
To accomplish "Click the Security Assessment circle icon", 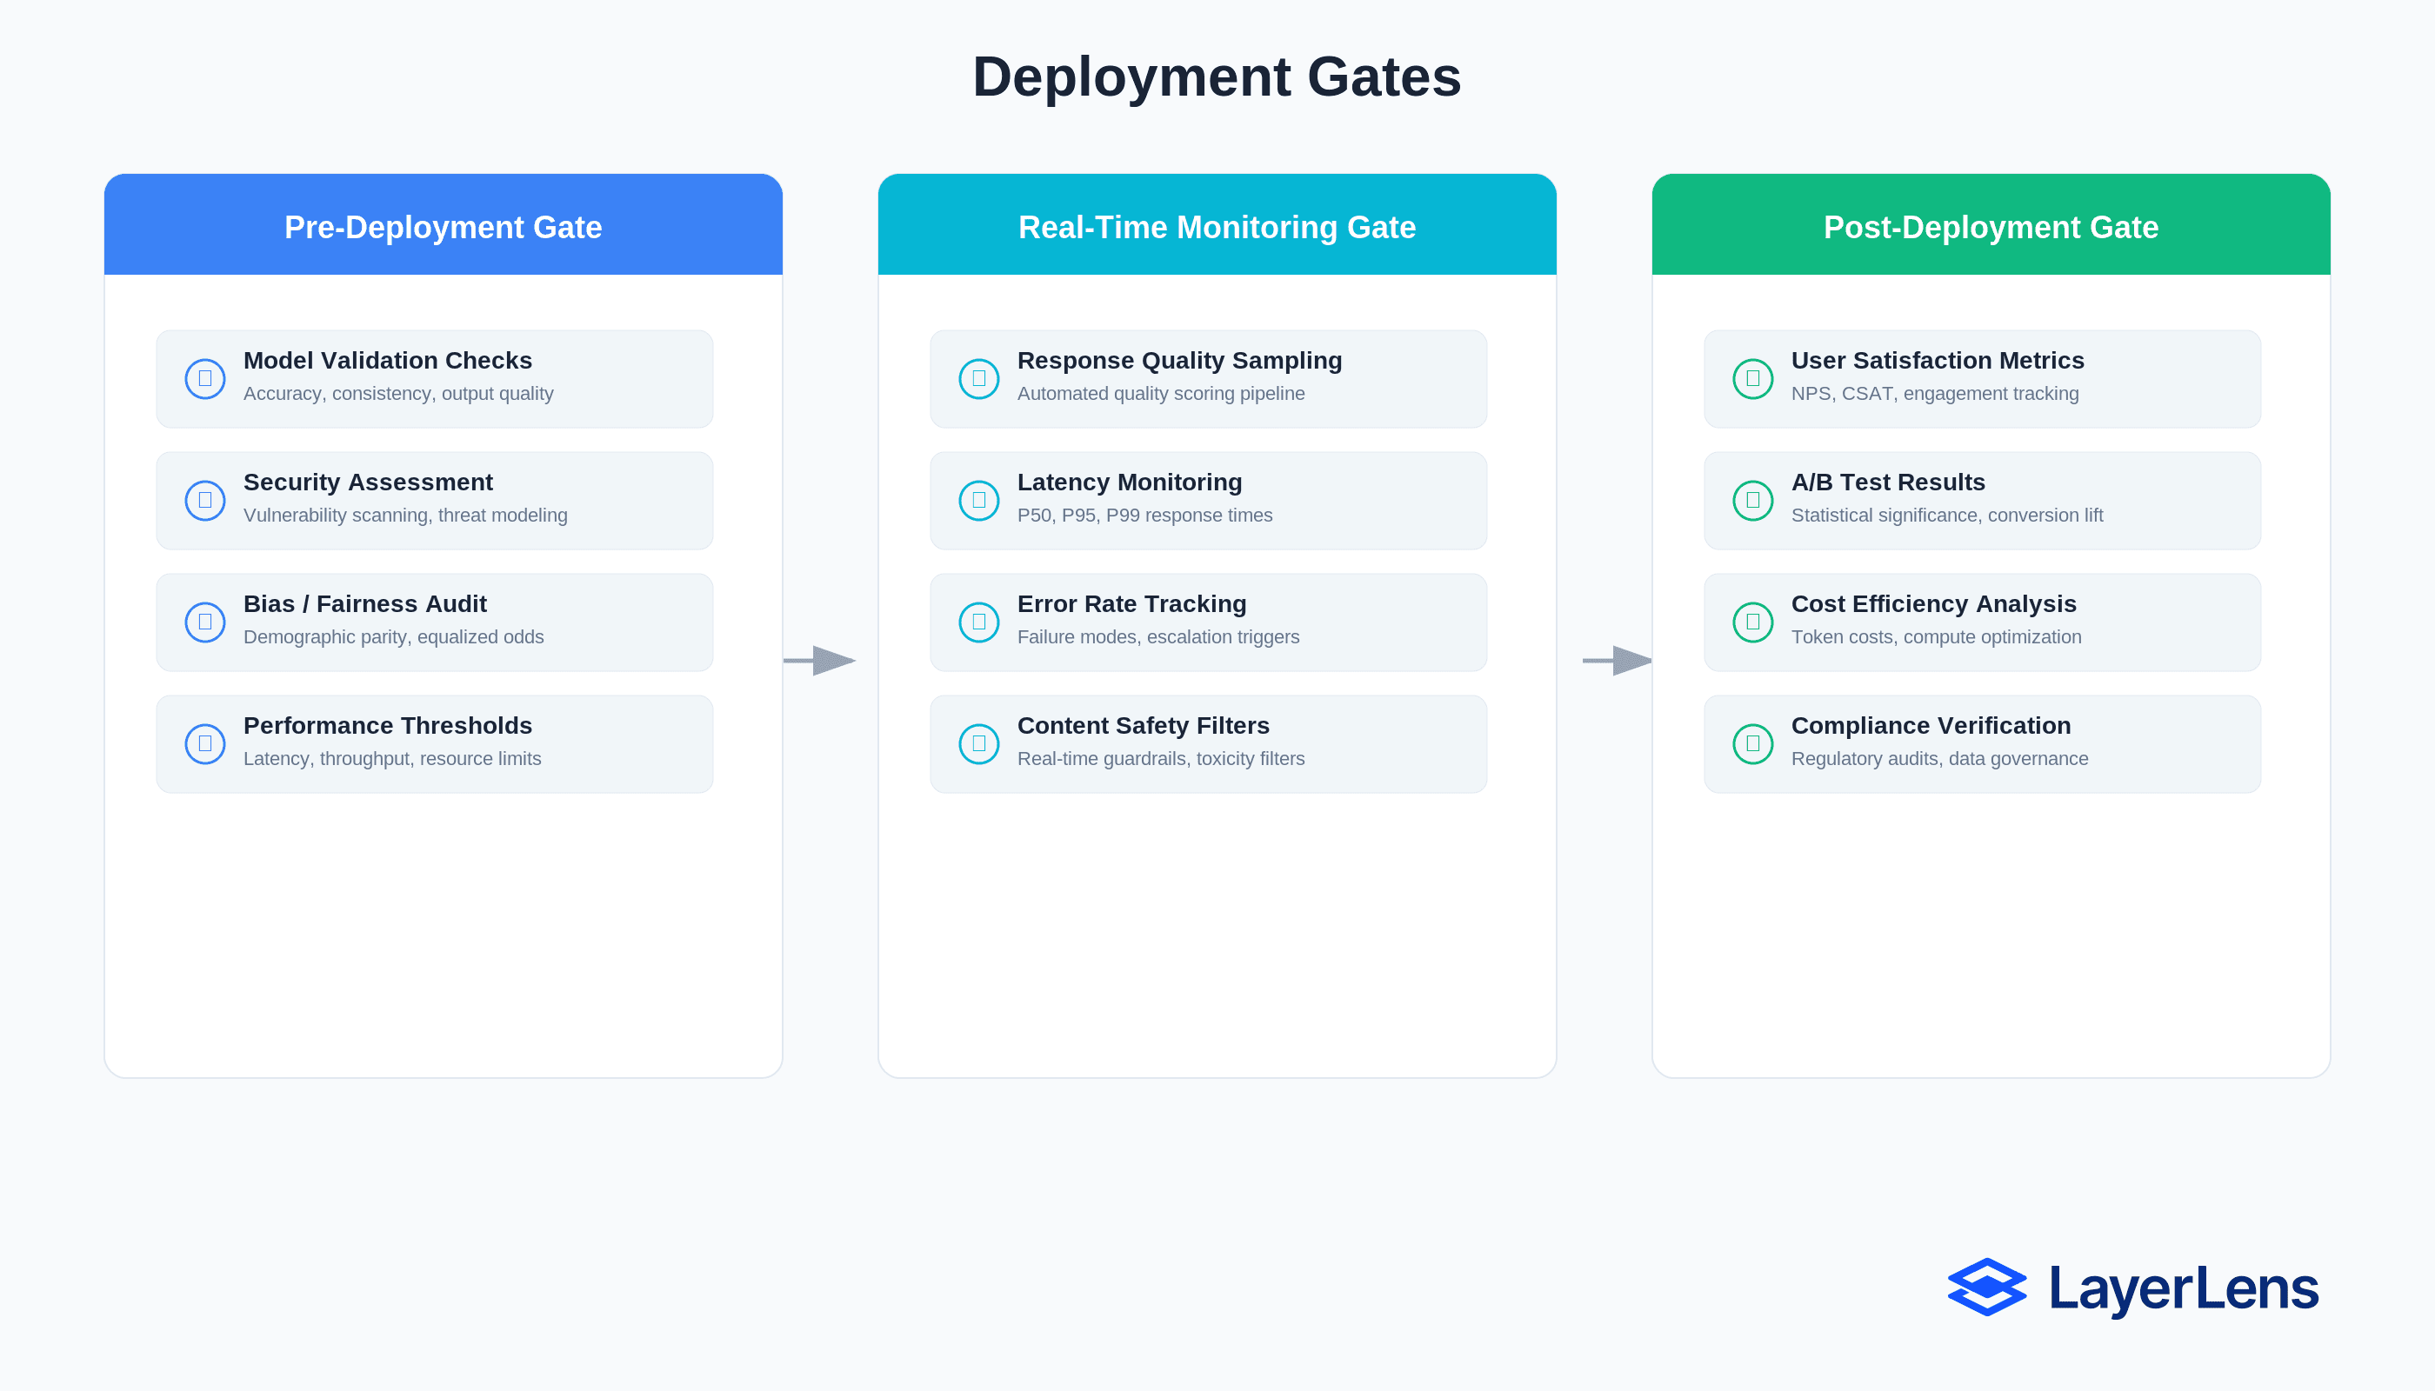I will pyautogui.click(x=204, y=501).
